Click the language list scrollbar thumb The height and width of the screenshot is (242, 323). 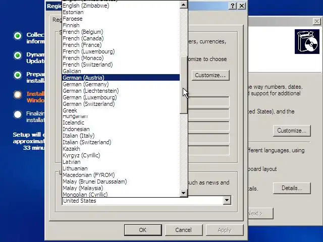tap(183, 85)
